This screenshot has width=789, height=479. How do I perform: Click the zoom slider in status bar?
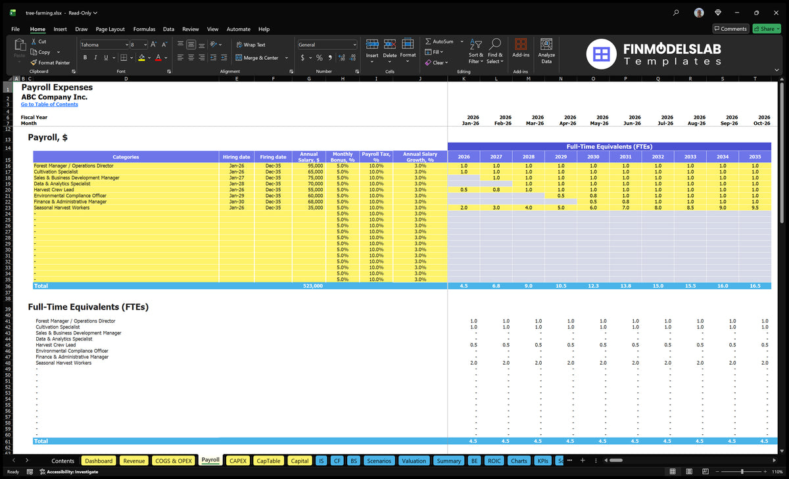click(742, 472)
